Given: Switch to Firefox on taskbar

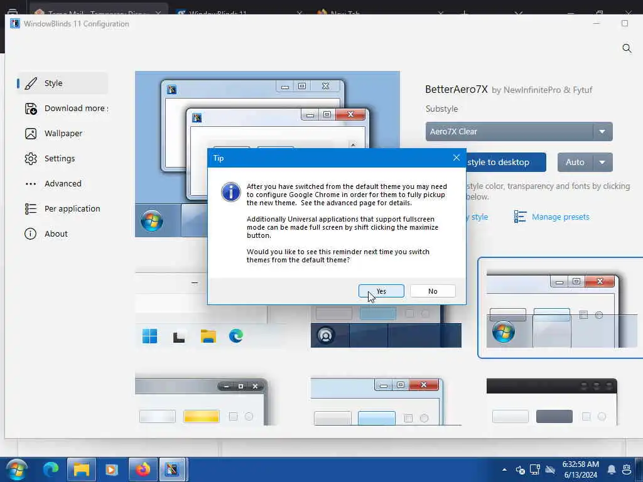Looking at the screenshot, I should (x=143, y=469).
